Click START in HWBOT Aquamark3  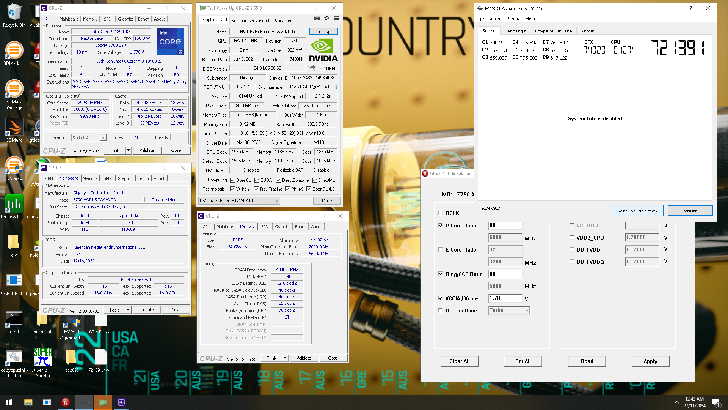[690, 211]
